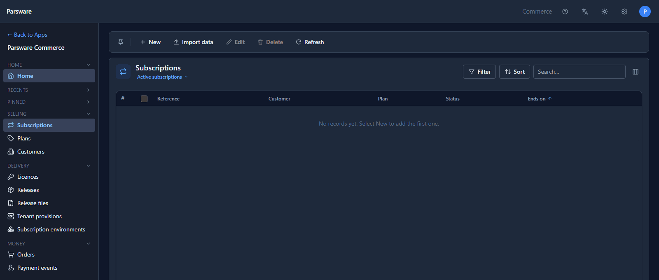Viewport: 659px width, 280px height.
Task: Open settings gear icon
Action: pyautogui.click(x=624, y=12)
